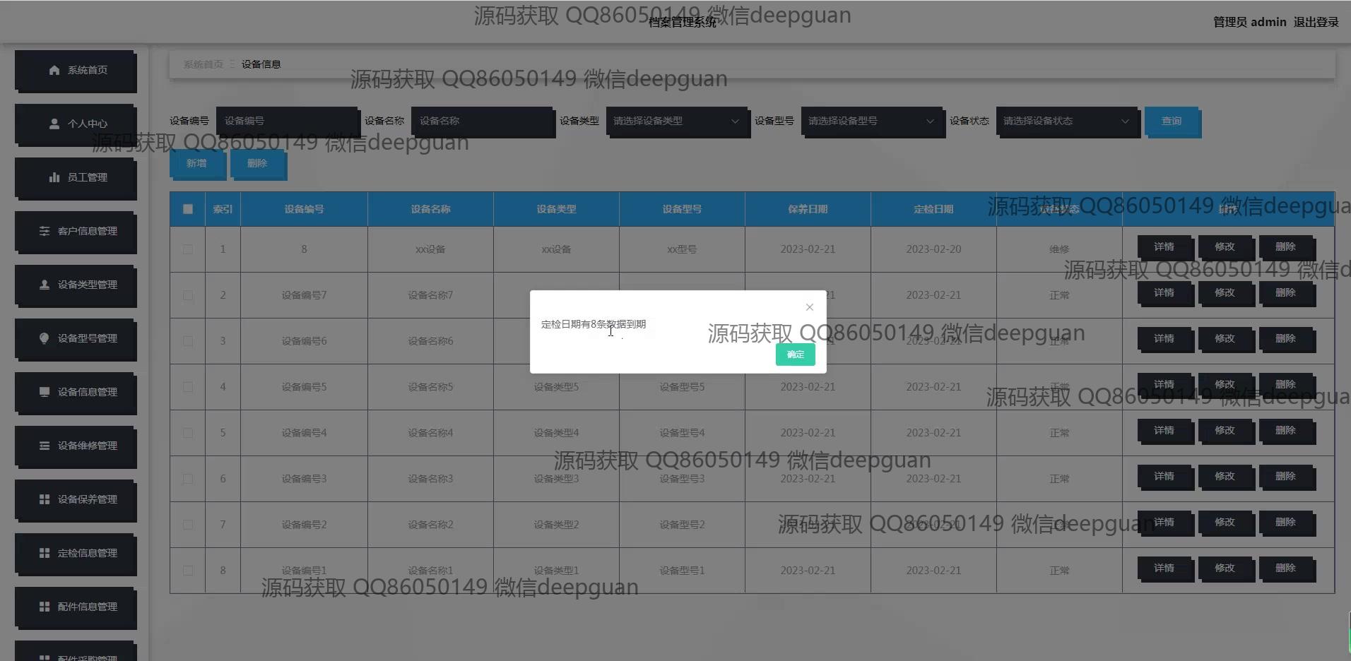Viewport: 1351px width, 661px height.
Task: Click the user icon beside 个人中心
Action: (x=54, y=124)
